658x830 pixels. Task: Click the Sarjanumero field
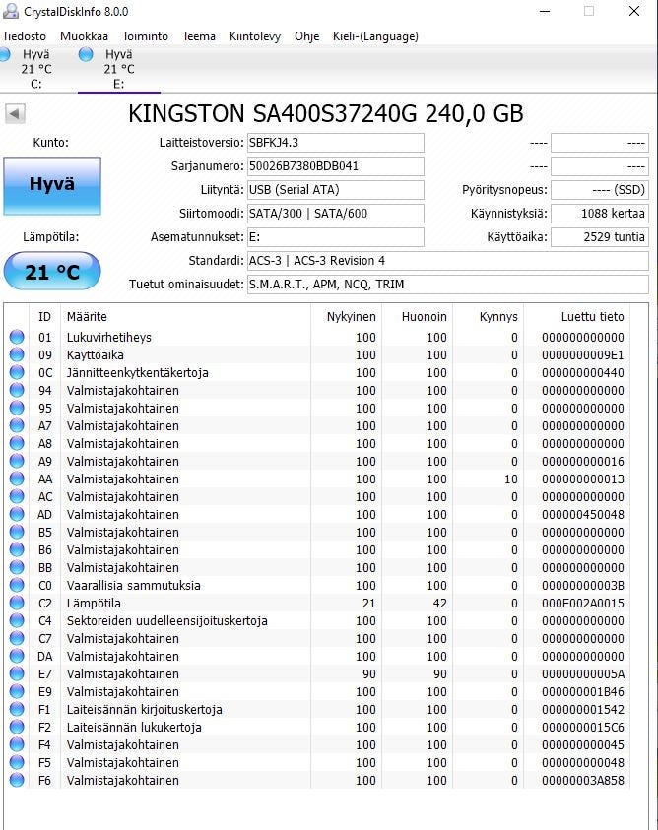tap(335, 166)
